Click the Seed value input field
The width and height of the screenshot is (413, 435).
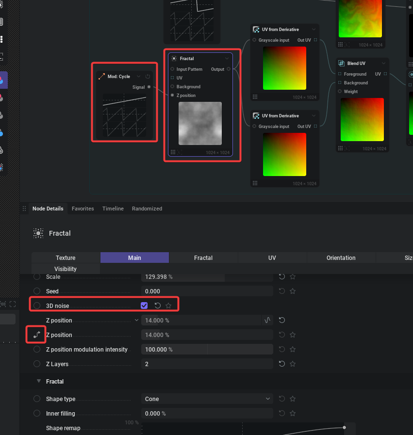207,291
